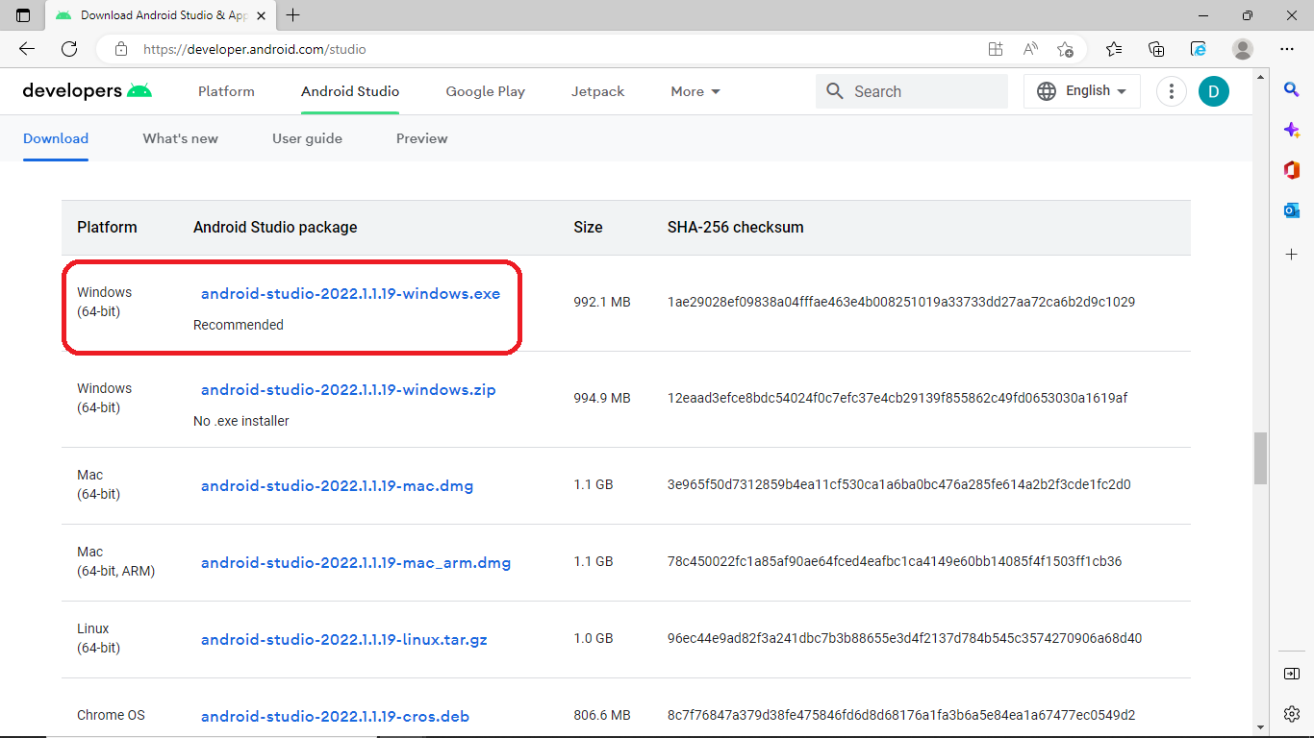1314x738 pixels.
Task: Download android-studio-2022.1.1.19-windows.zip
Action: (348, 390)
